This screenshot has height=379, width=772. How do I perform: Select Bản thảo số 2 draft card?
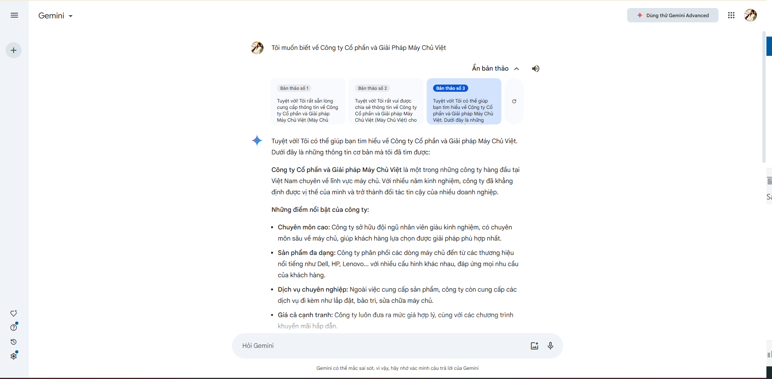click(x=386, y=101)
